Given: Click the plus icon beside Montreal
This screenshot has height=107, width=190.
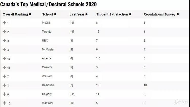Looking at the screenshot, I should click(x=4, y=103).
